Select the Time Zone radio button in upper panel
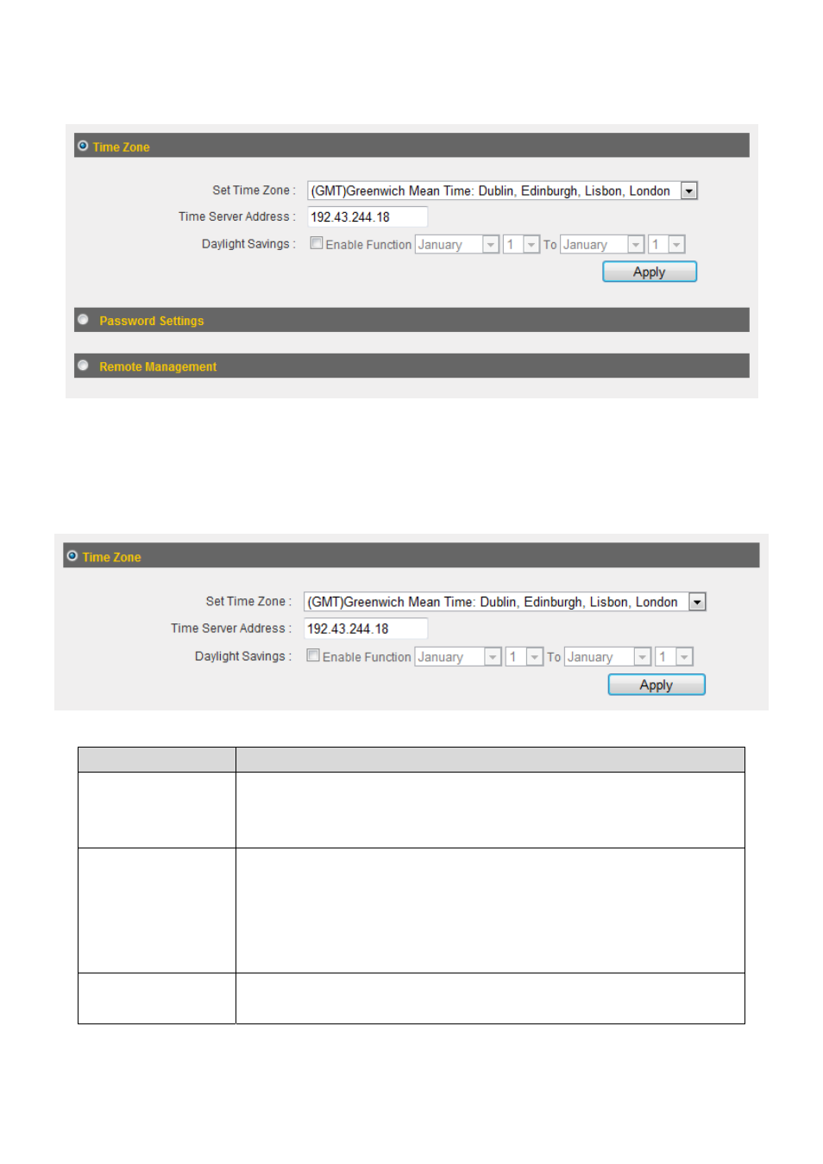This screenshot has height=1164, width=823. (83, 146)
